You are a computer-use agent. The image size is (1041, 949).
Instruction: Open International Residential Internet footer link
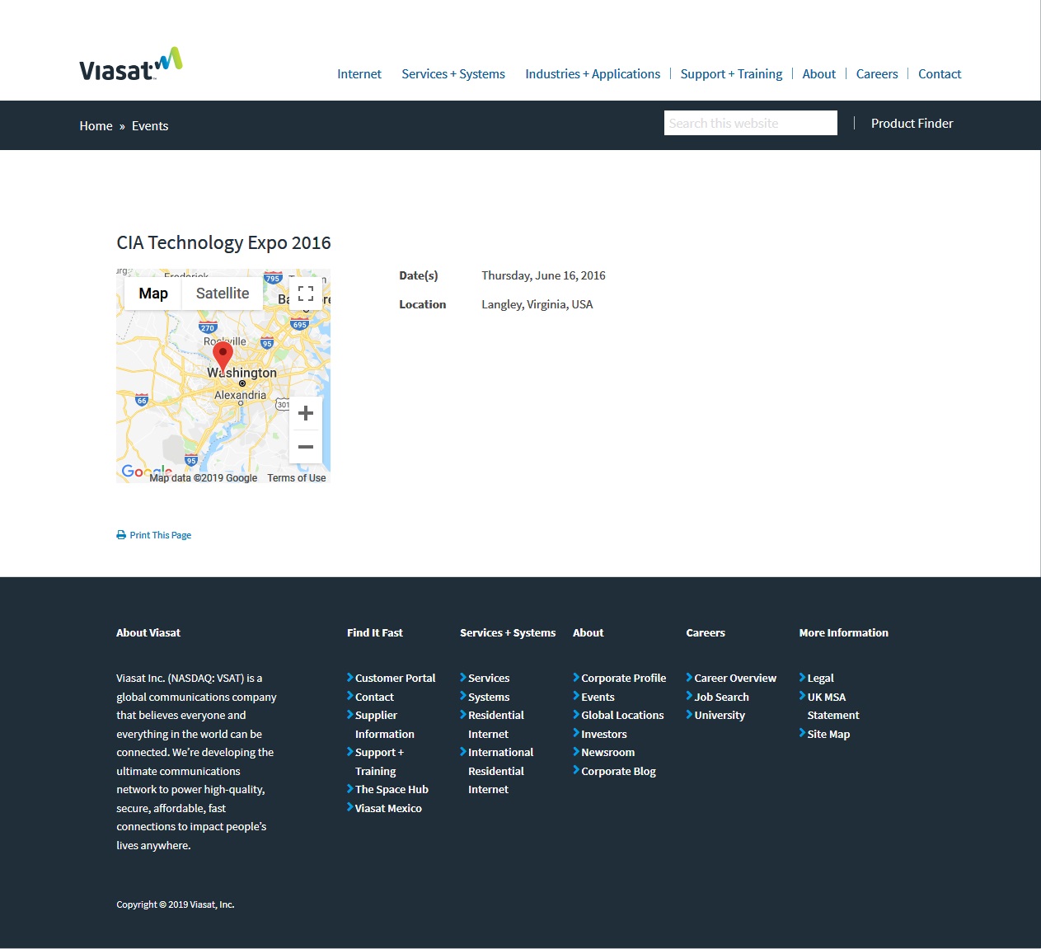click(500, 771)
